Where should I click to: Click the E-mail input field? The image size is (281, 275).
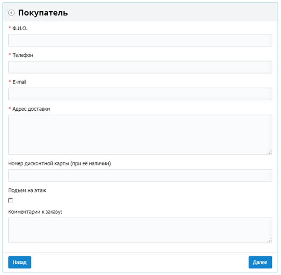pyautogui.click(x=140, y=94)
